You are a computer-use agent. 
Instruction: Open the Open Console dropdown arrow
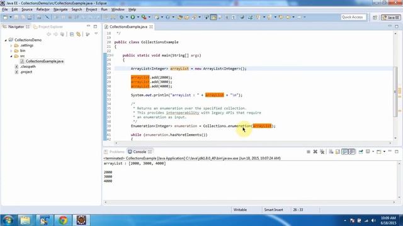(x=385, y=152)
